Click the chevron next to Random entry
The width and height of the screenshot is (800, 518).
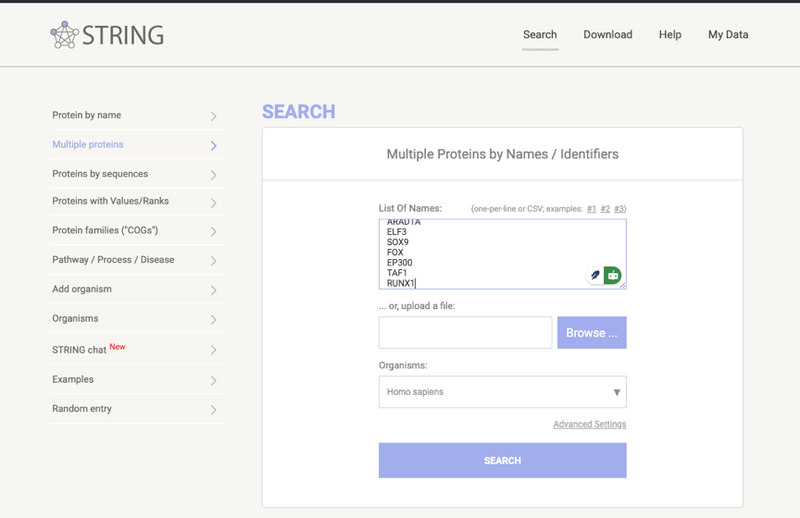[214, 410]
